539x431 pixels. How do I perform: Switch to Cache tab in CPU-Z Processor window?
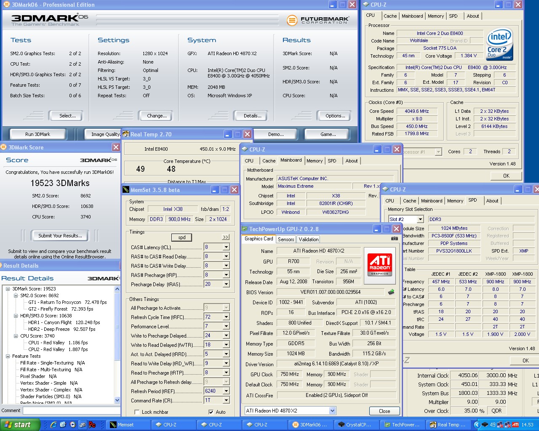pyautogui.click(x=390, y=16)
